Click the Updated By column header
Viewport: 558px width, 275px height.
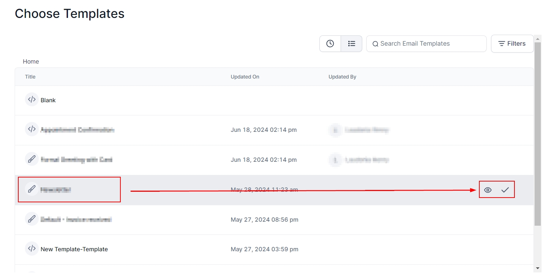pyautogui.click(x=342, y=77)
